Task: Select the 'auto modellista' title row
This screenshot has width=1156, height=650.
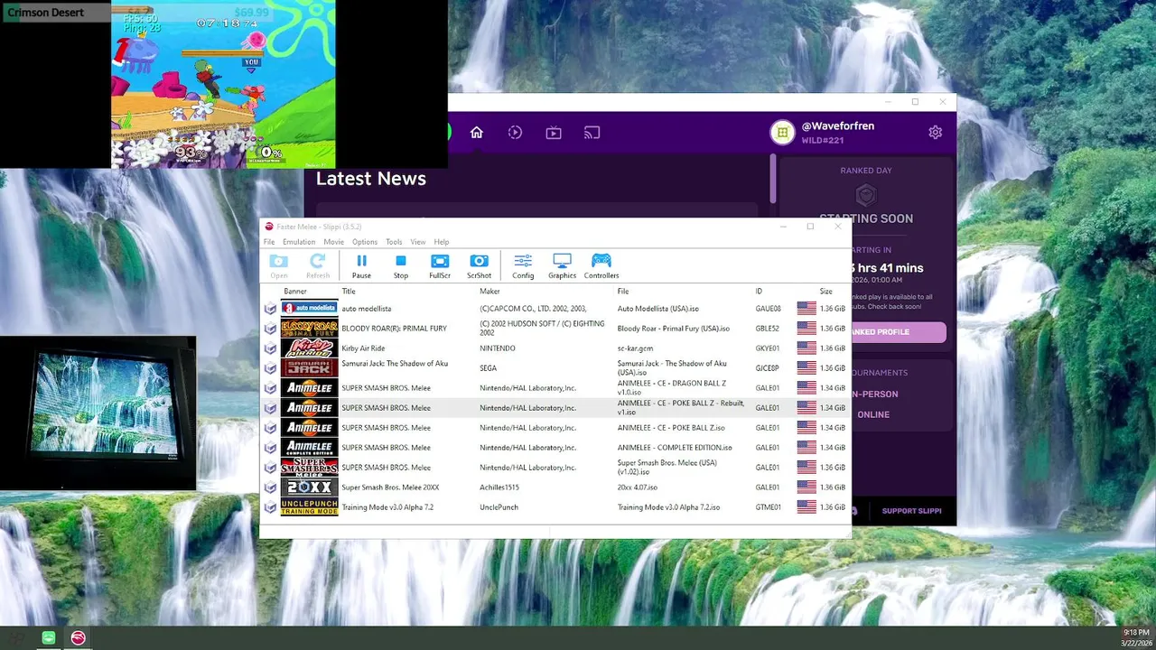Action: 367,309
